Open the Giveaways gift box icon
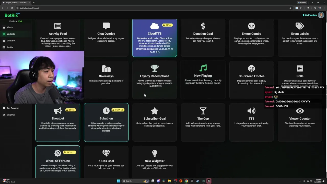 point(106,68)
